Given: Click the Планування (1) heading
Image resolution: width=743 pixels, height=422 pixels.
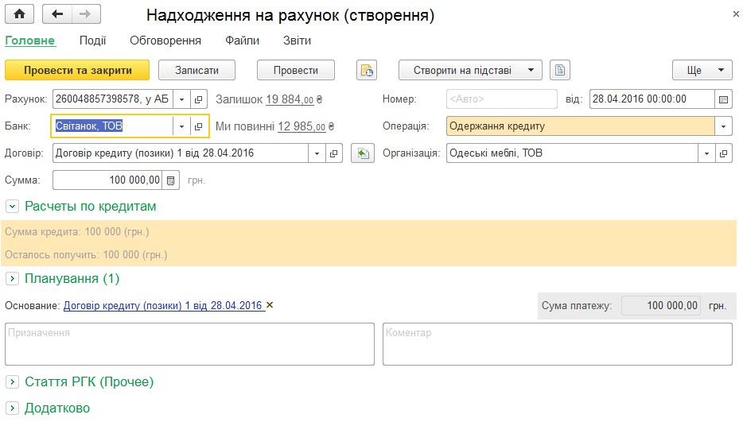Looking at the screenshot, I should coord(72,278).
